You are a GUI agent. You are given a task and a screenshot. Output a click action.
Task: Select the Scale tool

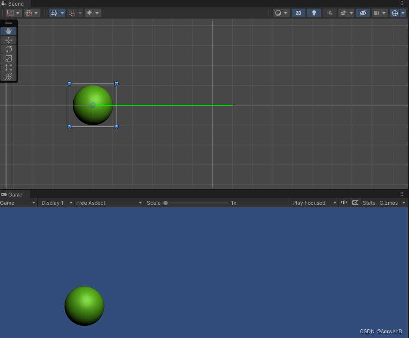click(9, 58)
